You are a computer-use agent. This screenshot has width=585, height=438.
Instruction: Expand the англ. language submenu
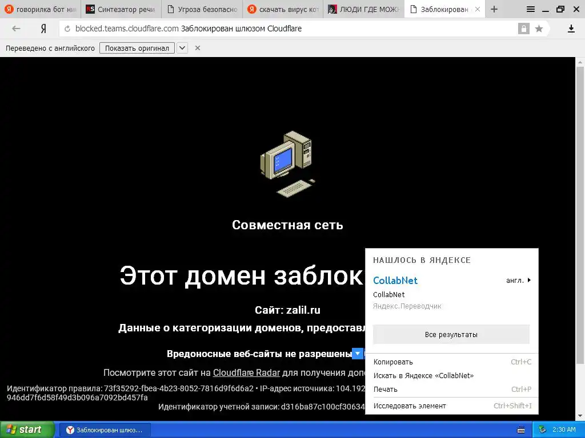518,281
